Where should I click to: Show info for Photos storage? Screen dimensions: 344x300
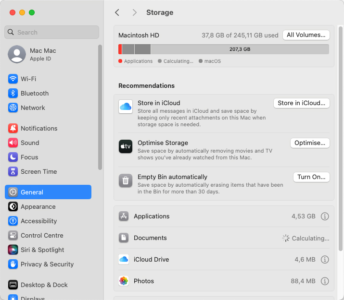(x=325, y=281)
